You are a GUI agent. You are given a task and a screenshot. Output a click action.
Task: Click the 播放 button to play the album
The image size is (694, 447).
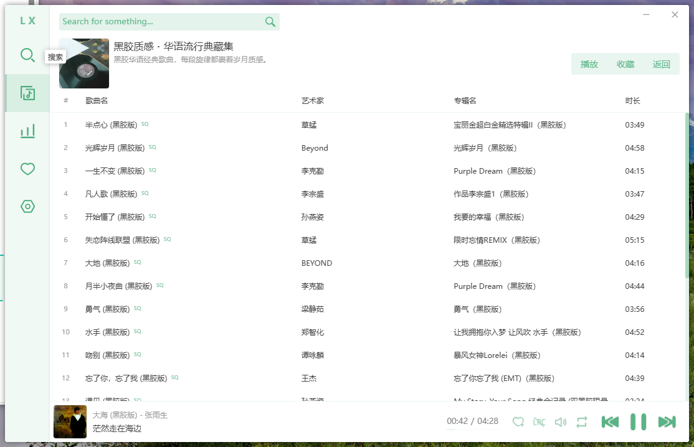click(589, 64)
